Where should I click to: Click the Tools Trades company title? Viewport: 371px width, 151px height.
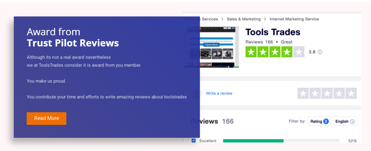(273, 32)
